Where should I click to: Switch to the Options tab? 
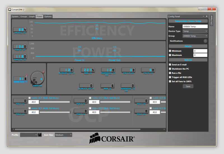point(48,17)
